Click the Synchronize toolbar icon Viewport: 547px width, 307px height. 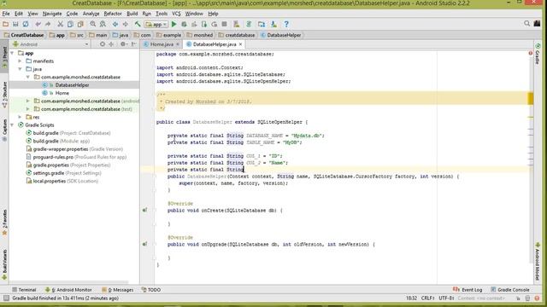[26, 25]
